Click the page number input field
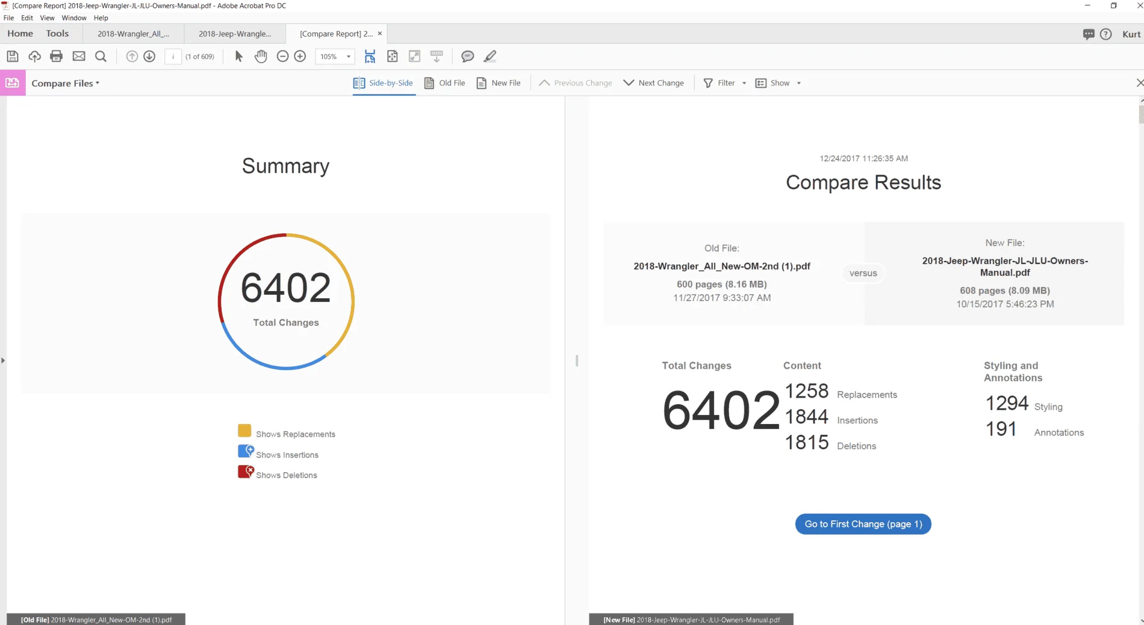Image resolution: width=1144 pixels, height=625 pixels. [173, 57]
